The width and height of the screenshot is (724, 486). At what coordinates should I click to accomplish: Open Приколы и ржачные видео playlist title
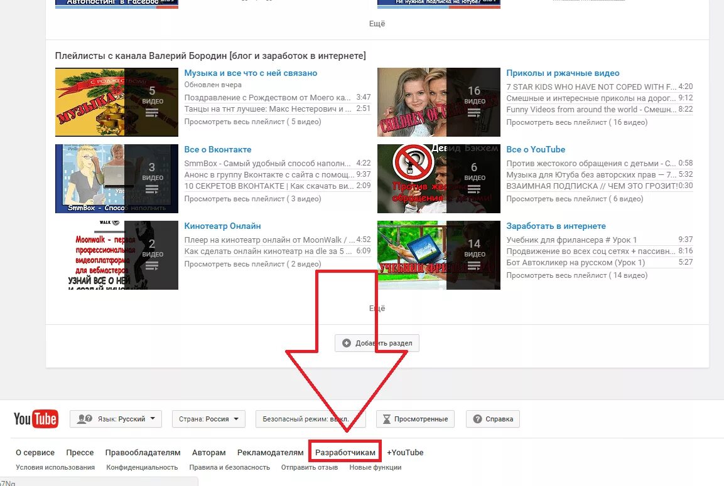pos(563,73)
